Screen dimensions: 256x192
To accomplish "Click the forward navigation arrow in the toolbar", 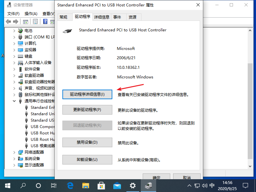I will [15, 21].
